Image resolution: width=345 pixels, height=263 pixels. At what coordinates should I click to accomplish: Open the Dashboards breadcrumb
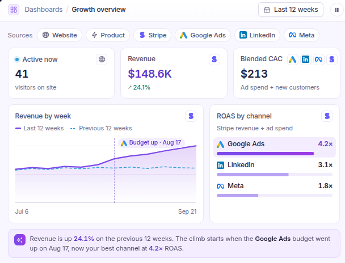coord(44,10)
